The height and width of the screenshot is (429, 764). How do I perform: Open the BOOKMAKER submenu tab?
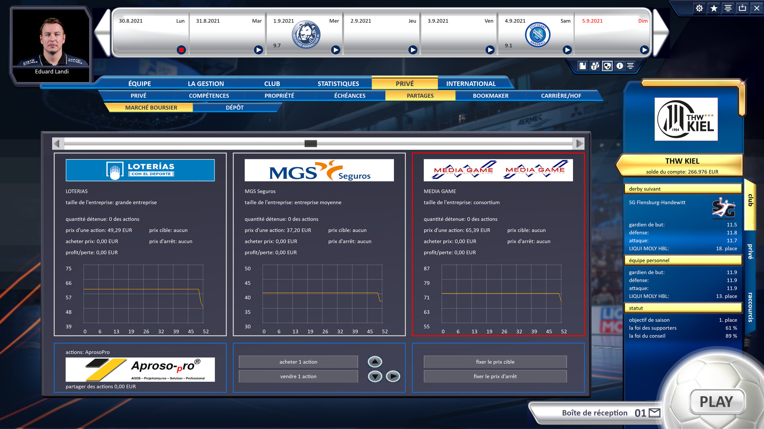pyautogui.click(x=491, y=96)
